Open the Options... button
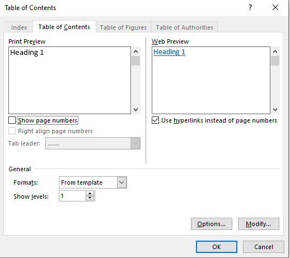Screen dimensions: 290x258 tap(212, 224)
